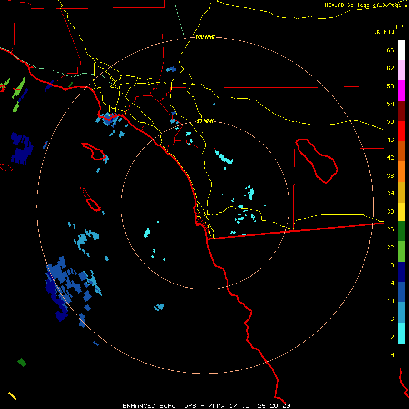Click the light pink legend swatch
Screen dimensions: 409x409
[x=401, y=70]
